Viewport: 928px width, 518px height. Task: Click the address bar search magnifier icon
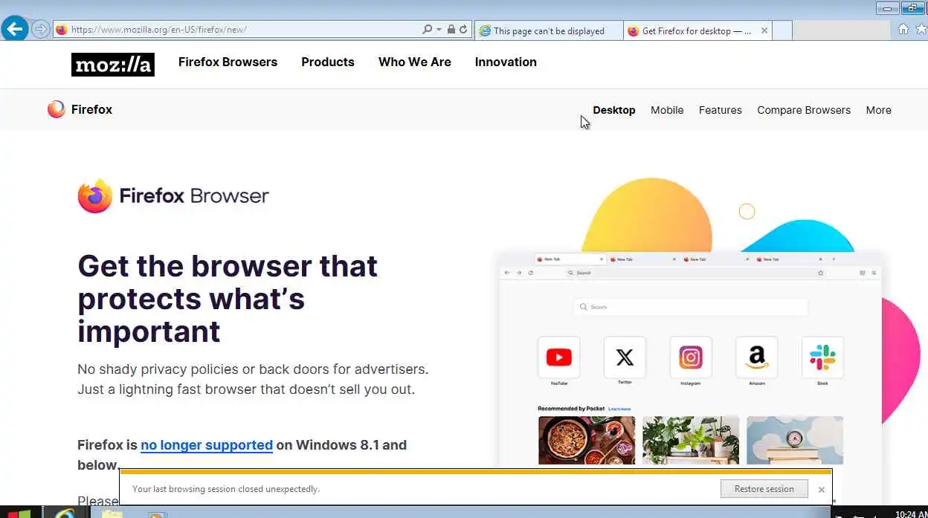coord(427,30)
